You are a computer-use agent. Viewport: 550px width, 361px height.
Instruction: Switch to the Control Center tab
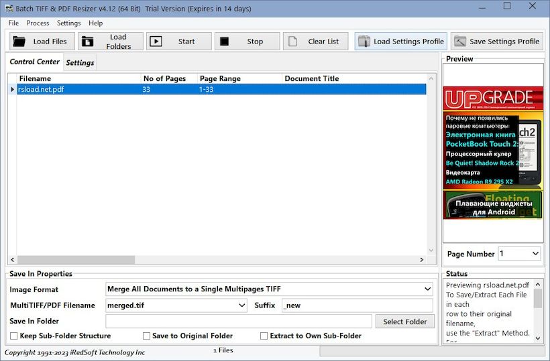point(34,62)
